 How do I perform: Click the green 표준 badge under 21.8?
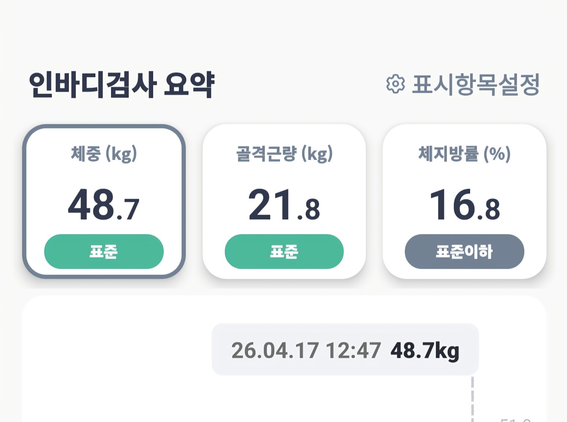coord(284,251)
